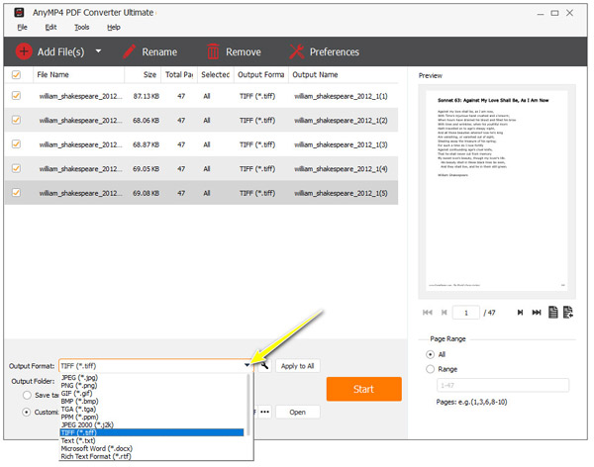Select highlighted TIFF (*.tiff) list entry

[151, 432]
